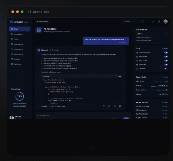173x161 pixels.
Task: Click View all in Tools panel
Action: click(165, 48)
